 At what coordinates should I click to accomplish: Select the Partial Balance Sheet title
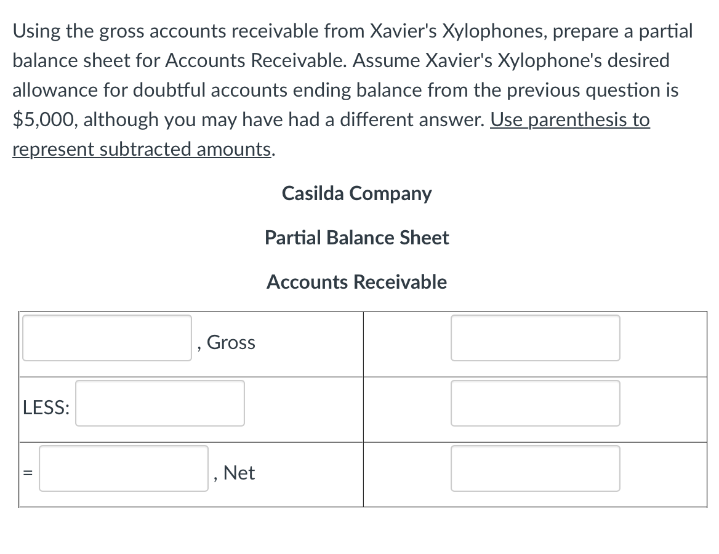coord(356,238)
